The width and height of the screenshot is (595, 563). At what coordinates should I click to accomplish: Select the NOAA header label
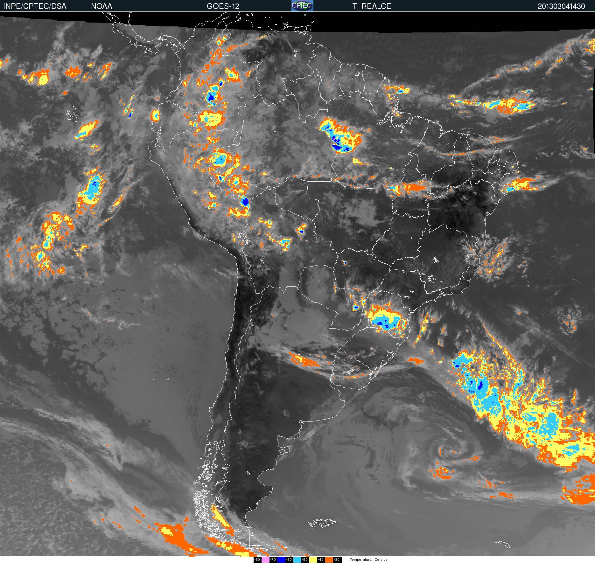tap(101, 6)
